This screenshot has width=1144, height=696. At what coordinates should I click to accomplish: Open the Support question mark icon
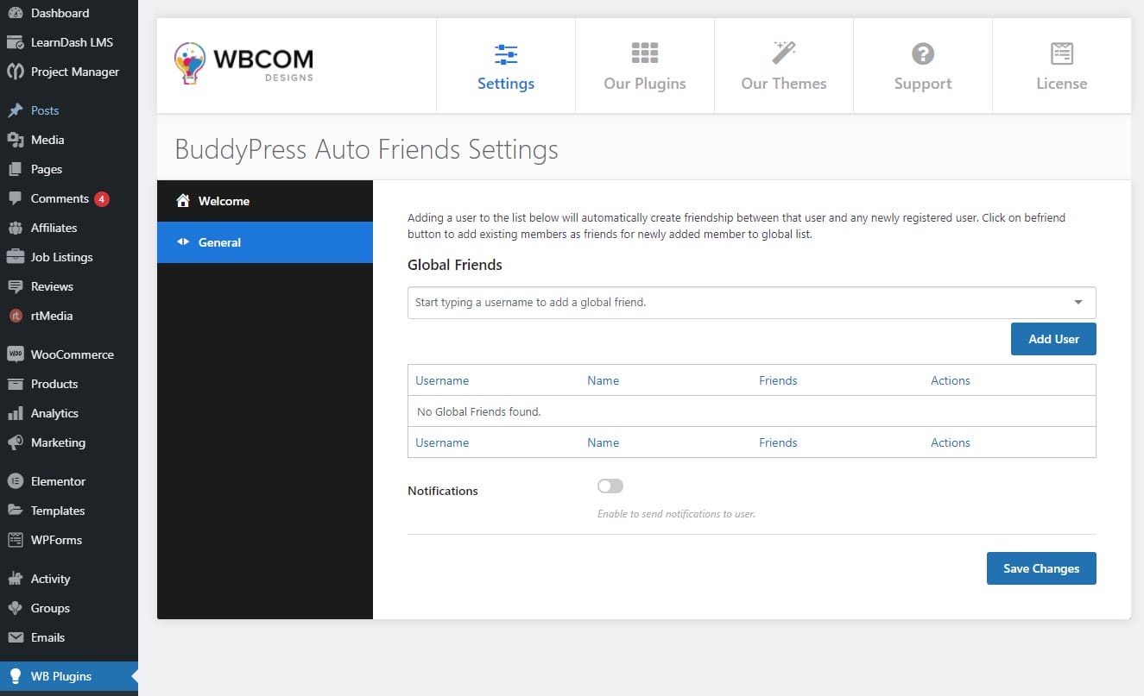(923, 54)
